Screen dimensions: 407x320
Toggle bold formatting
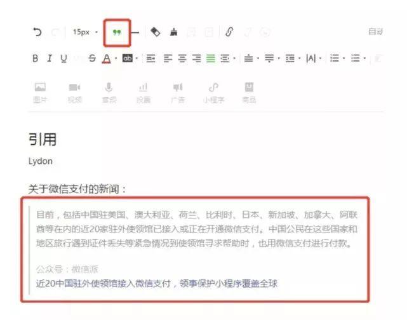(36, 58)
